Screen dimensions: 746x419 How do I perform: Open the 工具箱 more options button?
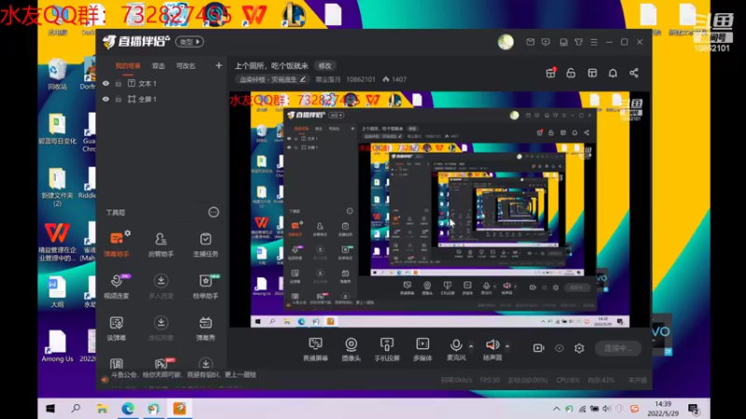click(x=214, y=212)
